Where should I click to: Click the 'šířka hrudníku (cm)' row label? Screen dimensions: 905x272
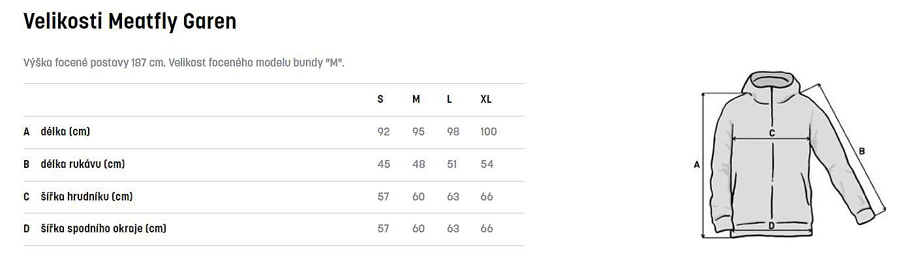tap(87, 197)
